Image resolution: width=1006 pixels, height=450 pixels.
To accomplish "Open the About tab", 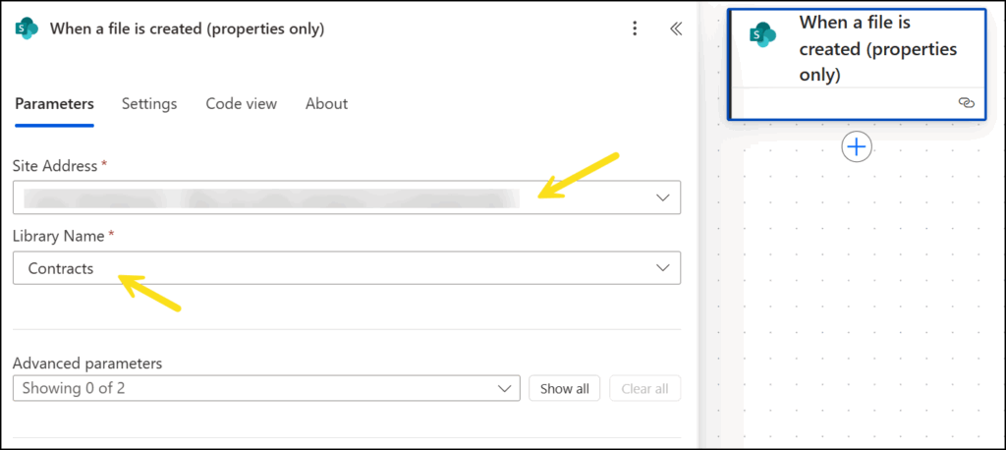I will click(326, 103).
